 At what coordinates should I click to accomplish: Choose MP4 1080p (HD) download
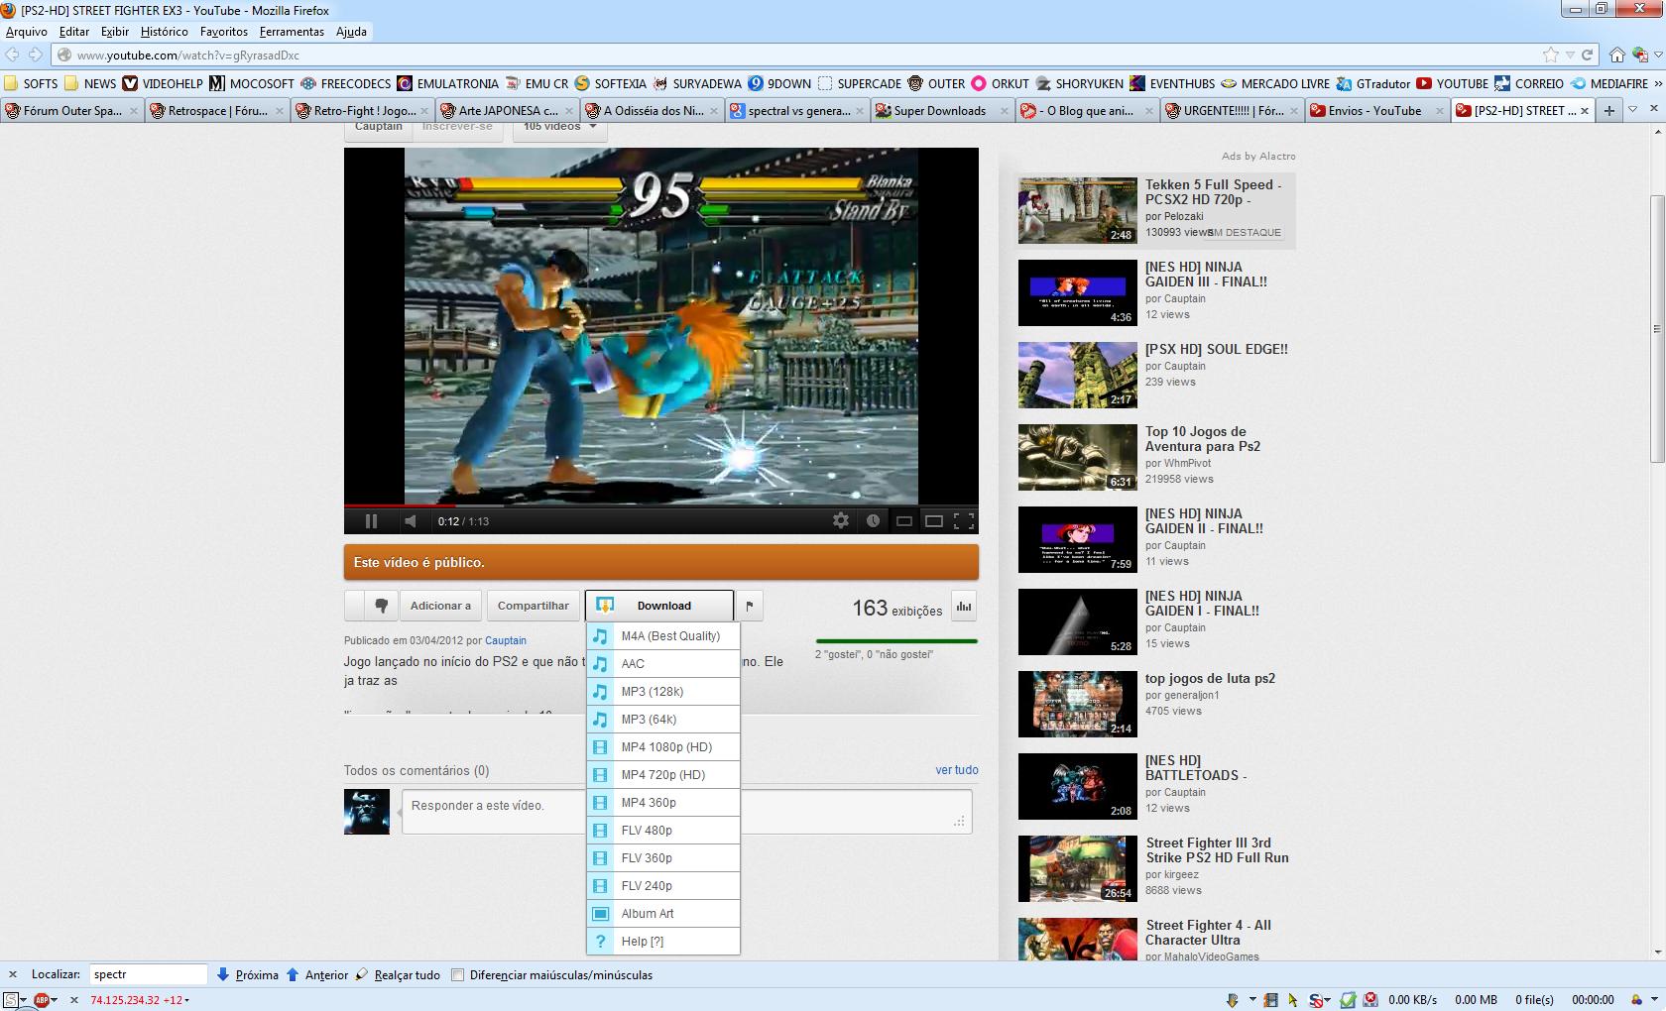663,747
